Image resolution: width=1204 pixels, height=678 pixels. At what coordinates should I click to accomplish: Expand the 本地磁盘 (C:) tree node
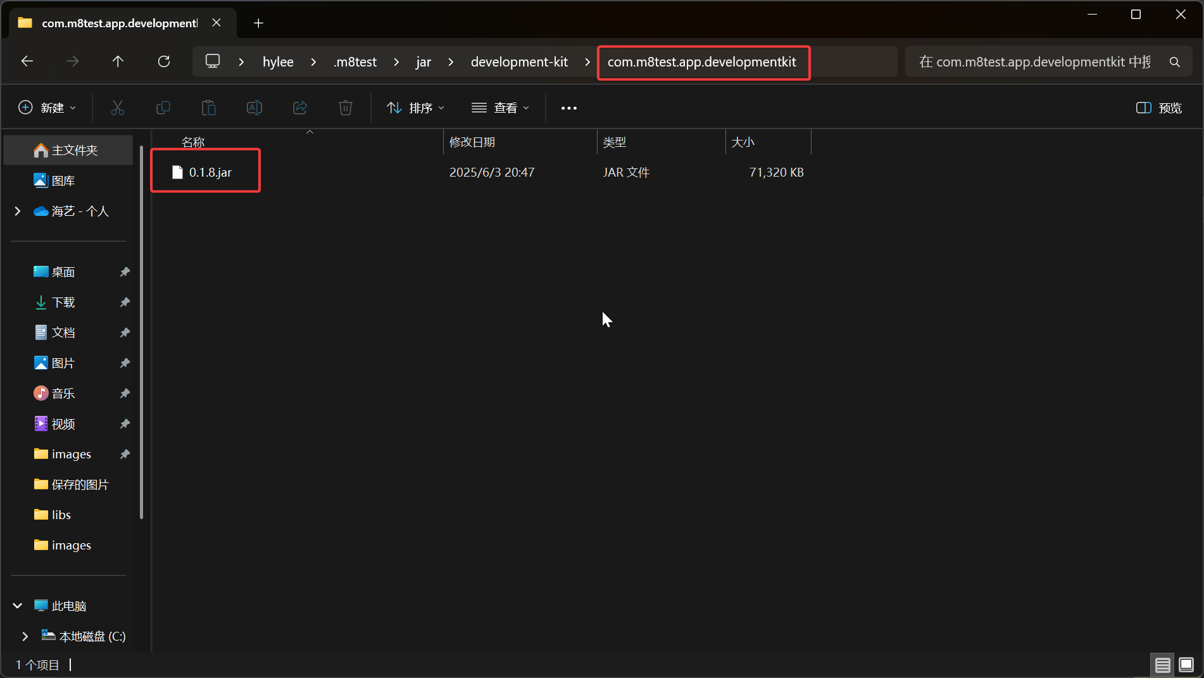tap(25, 636)
